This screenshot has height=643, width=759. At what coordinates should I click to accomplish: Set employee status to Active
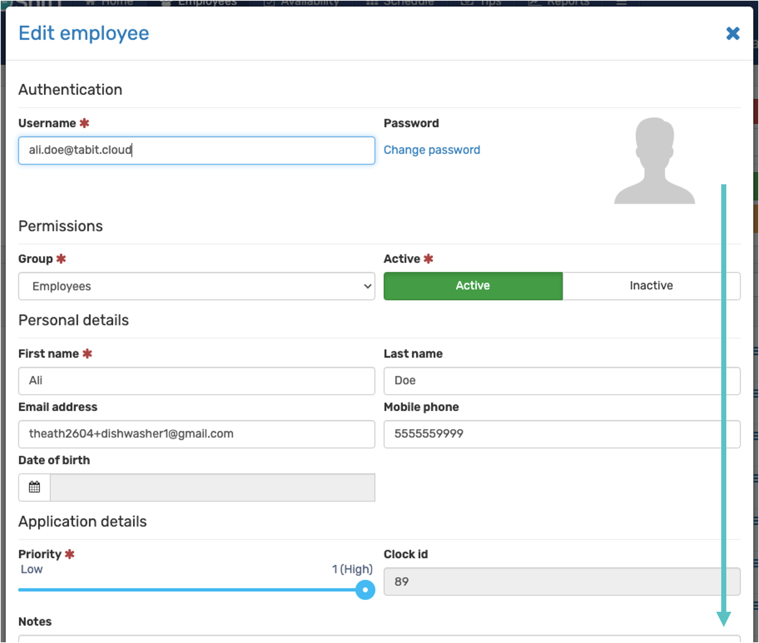(473, 286)
